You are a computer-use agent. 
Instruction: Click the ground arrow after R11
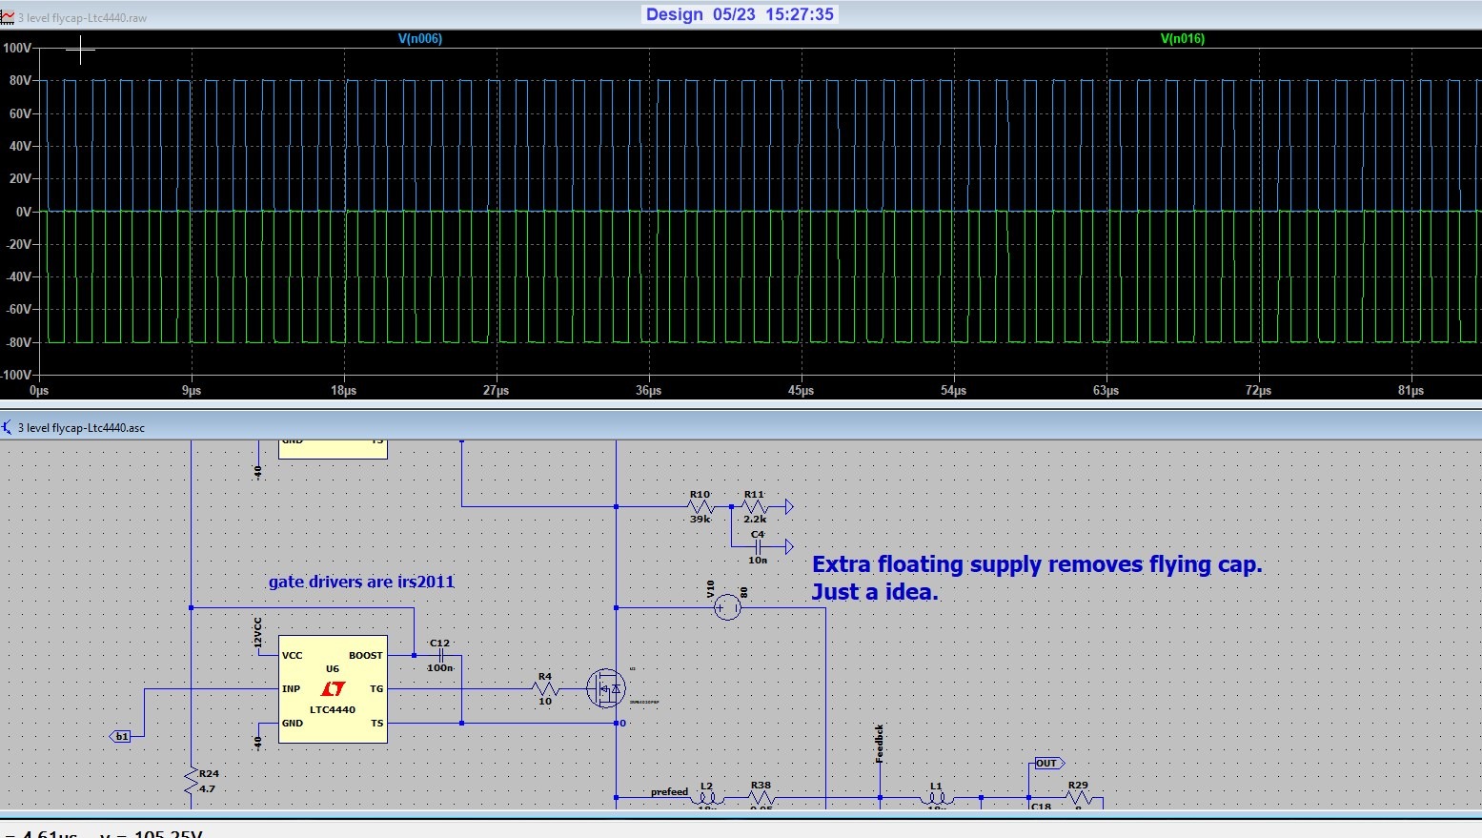[x=787, y=507]
